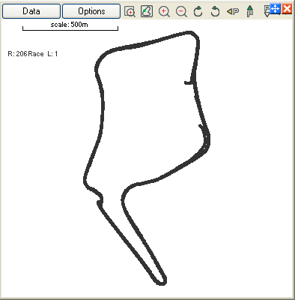
Task: Click the pit lane spur on track
Action: coord(189,82)
